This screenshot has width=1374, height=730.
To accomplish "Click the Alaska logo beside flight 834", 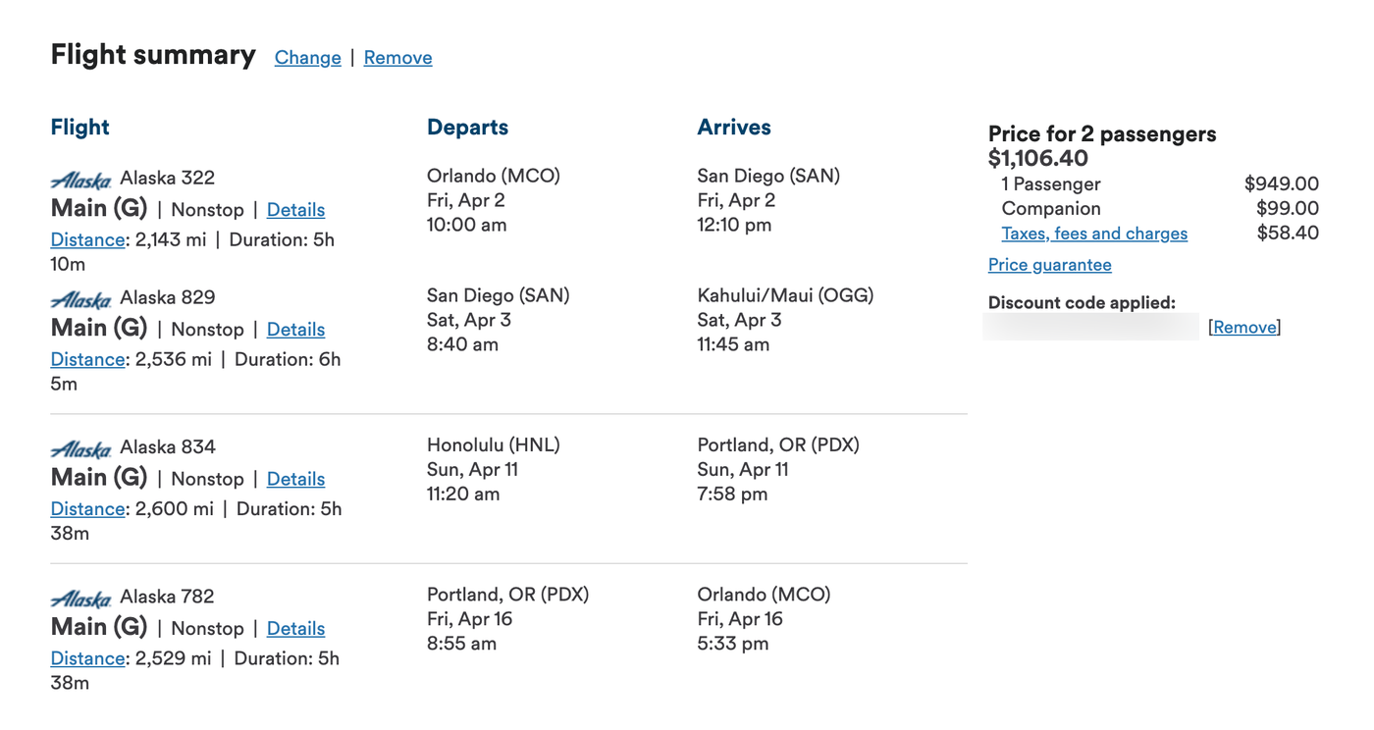I will [81, 448].
